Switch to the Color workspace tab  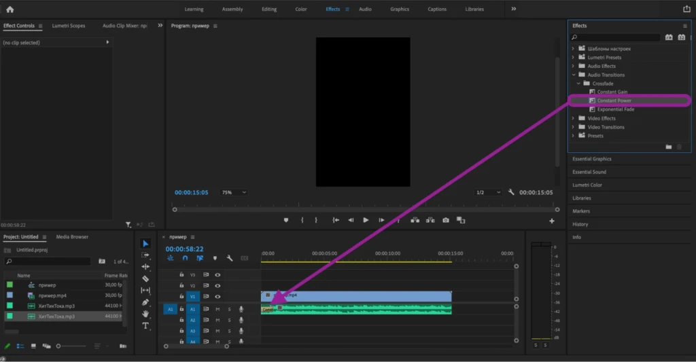pos(301,10)
